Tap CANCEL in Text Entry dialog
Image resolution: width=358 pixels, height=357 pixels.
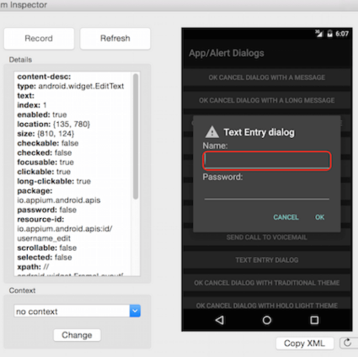click(286, 217)
